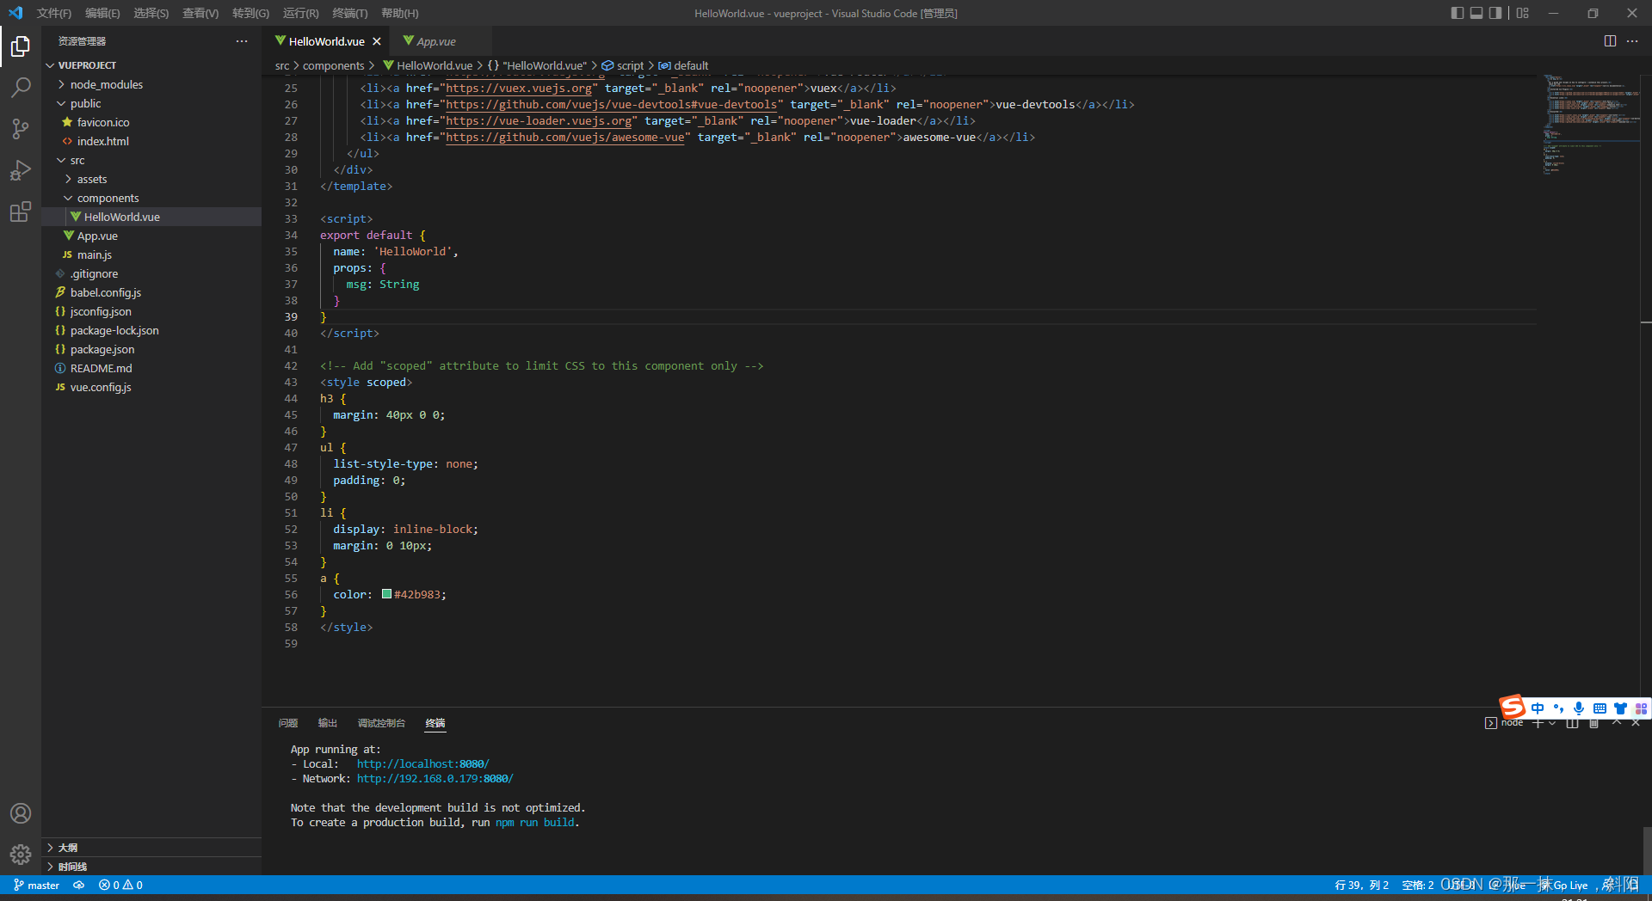Open vue.config.js in the explorer
This screenshot has height=901, width=1652.
(101, 387)
